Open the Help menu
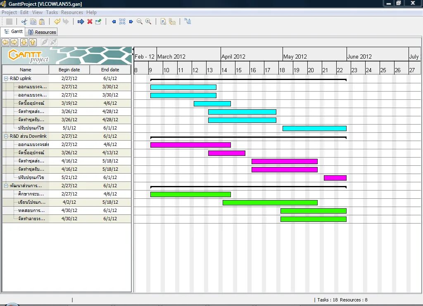Image resolution: width=423 pixels, height=306 pixels. [91, 12]
